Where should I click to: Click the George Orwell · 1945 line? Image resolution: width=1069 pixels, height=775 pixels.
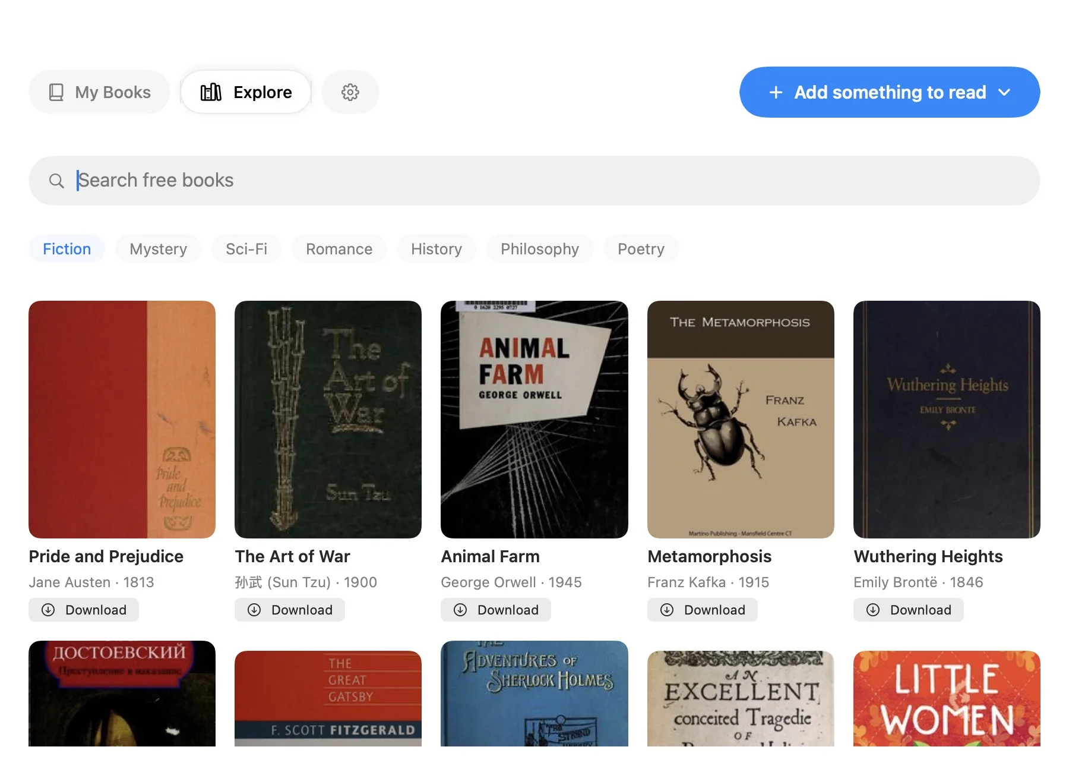click(x=511, y=582)
